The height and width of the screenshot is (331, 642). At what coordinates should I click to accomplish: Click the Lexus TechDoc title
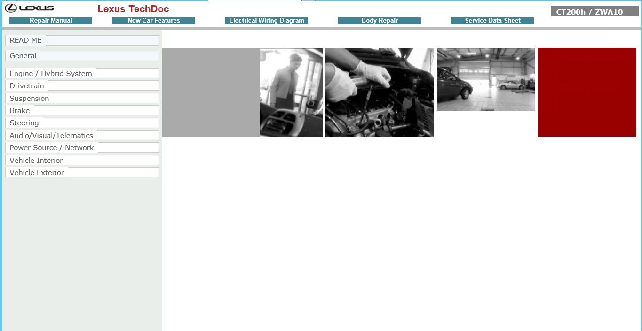point(133,9)
